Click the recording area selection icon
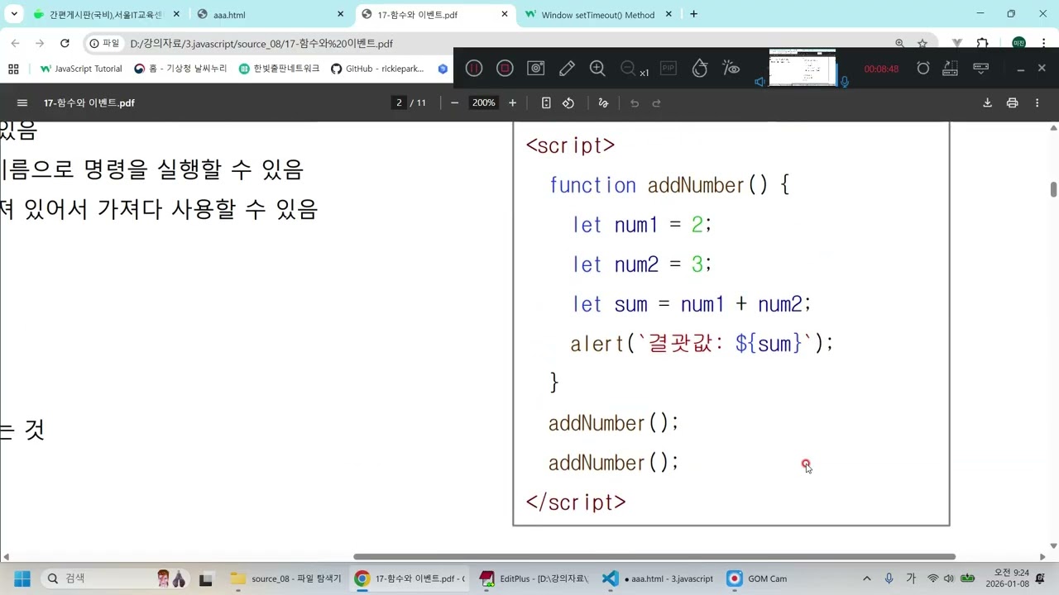 point(951,69)
